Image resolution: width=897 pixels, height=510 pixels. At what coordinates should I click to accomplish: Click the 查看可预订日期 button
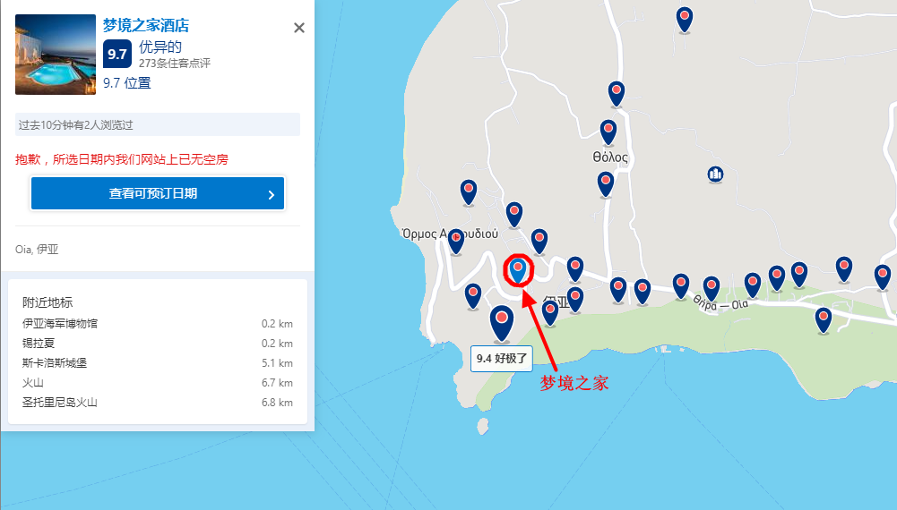(x=158, y=193)
